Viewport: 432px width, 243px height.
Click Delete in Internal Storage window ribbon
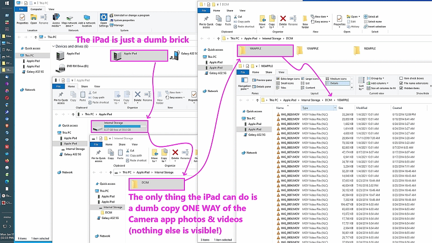(x=175, y=154)
